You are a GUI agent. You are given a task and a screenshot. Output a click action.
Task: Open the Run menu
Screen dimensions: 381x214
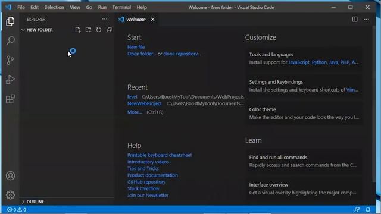102,7
